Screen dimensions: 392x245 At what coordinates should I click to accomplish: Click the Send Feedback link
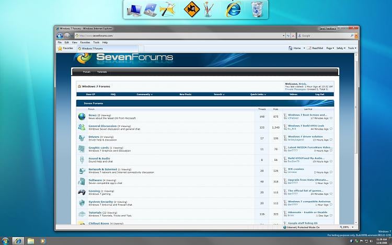click(328, 29)
